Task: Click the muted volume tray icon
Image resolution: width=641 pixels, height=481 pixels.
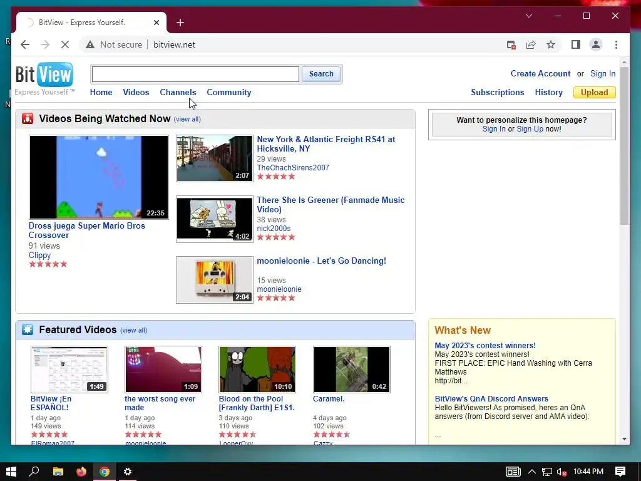Action: [562, 472]
